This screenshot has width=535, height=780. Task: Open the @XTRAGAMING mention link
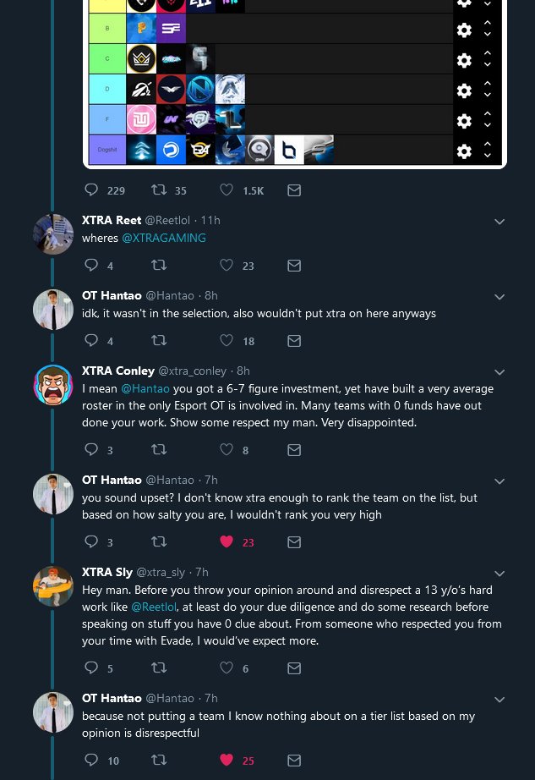(x=164, y=239)
